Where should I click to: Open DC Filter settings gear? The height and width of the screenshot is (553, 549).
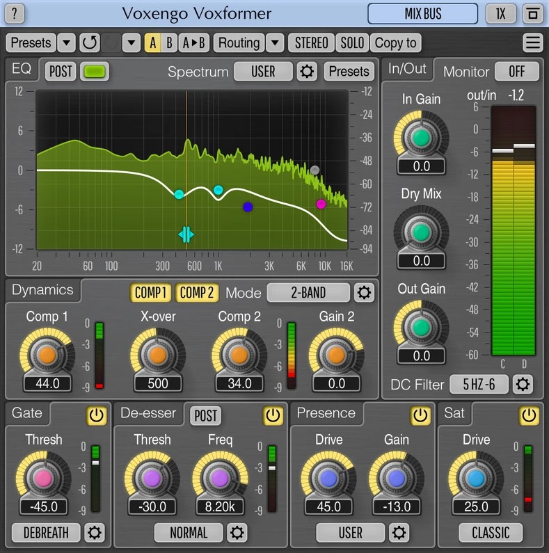pos(523,384)
